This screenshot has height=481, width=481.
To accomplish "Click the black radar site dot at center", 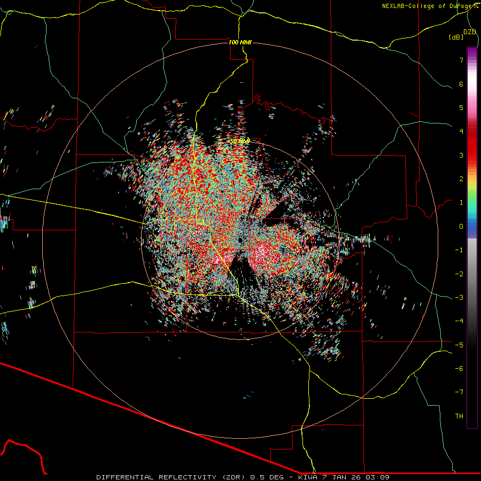I will tap(241, 239).
